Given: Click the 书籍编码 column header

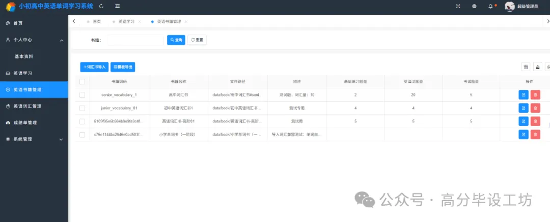Looking at the screenshot, I should [119, 82].
